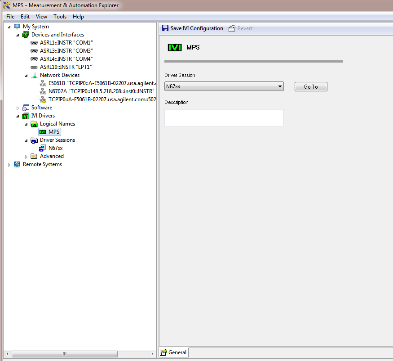Viewport: 393px width, 361px height.
Task: Click the tree scrollbar right arrow
Action: click(x=152, y=354)
